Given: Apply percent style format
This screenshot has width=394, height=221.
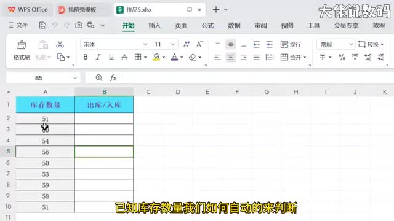Looking at the screenshot, I should pos(342,57).
